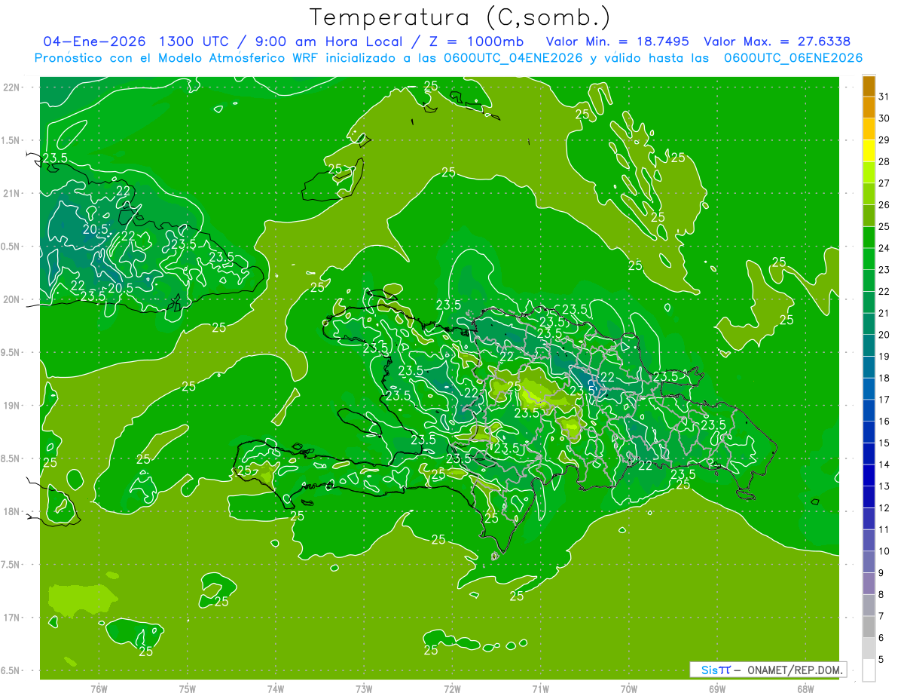904x699 pixels.
Task: Click the '74W' longitude label
Action: coord(276,688)
